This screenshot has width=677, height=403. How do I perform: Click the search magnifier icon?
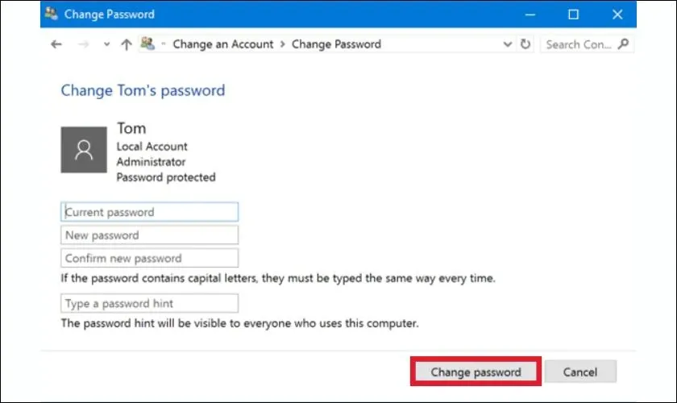click(x=623, y=44)
